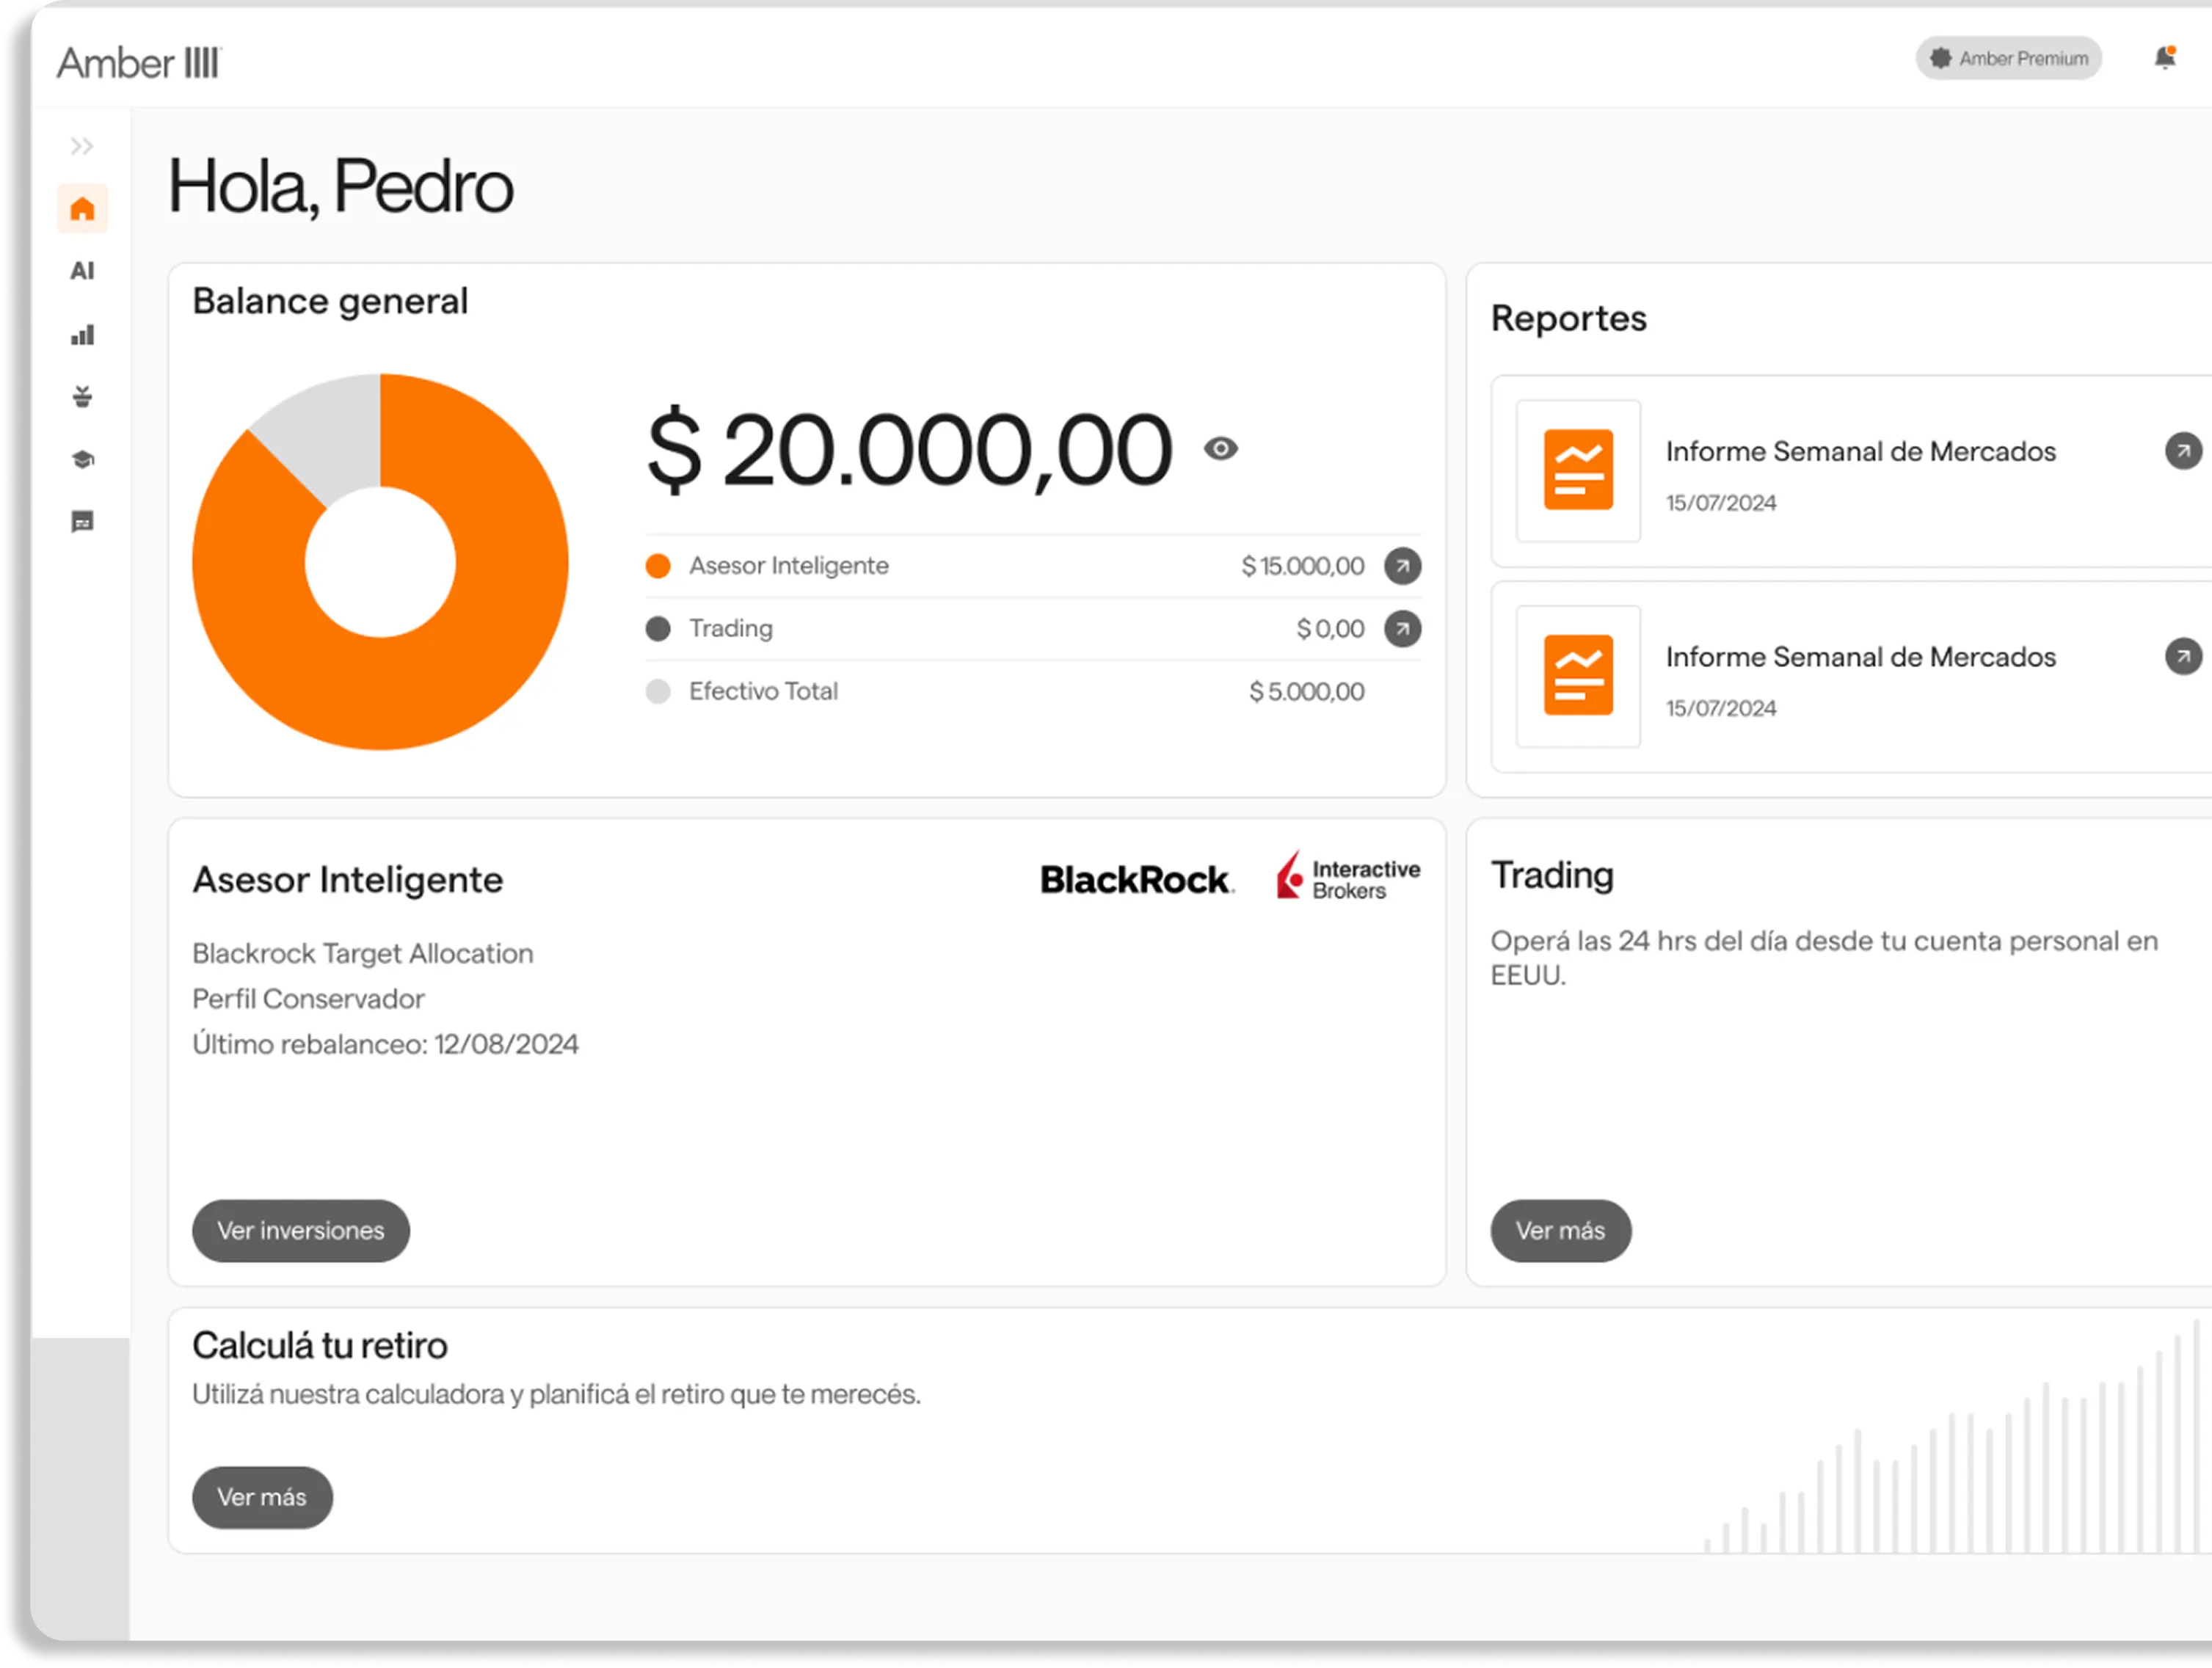Click Blackrock Target Allocation text
This screenshot has height=1668, width=2212.
pyautogui.click(x=363, y=954)
